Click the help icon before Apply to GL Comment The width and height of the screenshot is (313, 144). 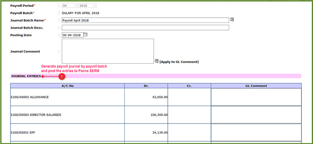(x=157, y=61)
